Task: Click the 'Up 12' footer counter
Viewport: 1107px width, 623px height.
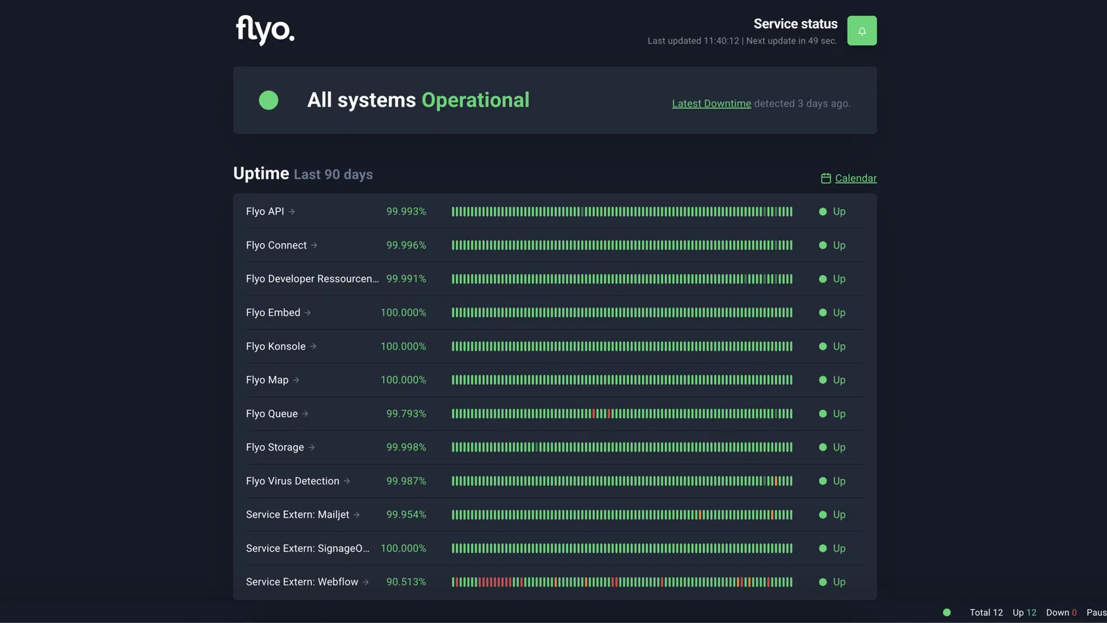Action: (x=1025, y=613)
